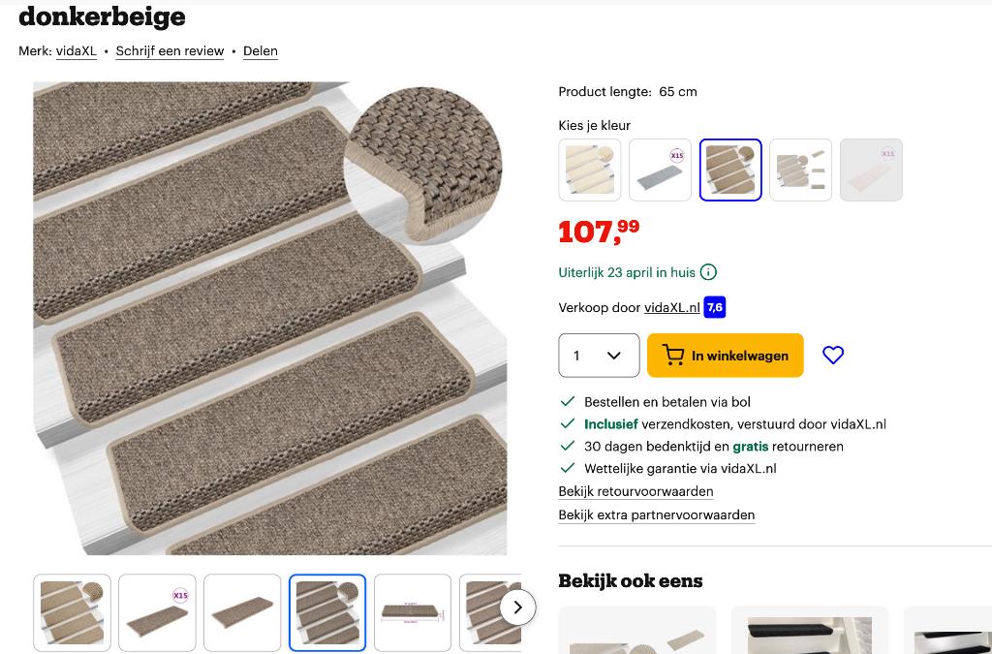
Task: Open the quantity selector dropdown
Action: pos(599,356)
